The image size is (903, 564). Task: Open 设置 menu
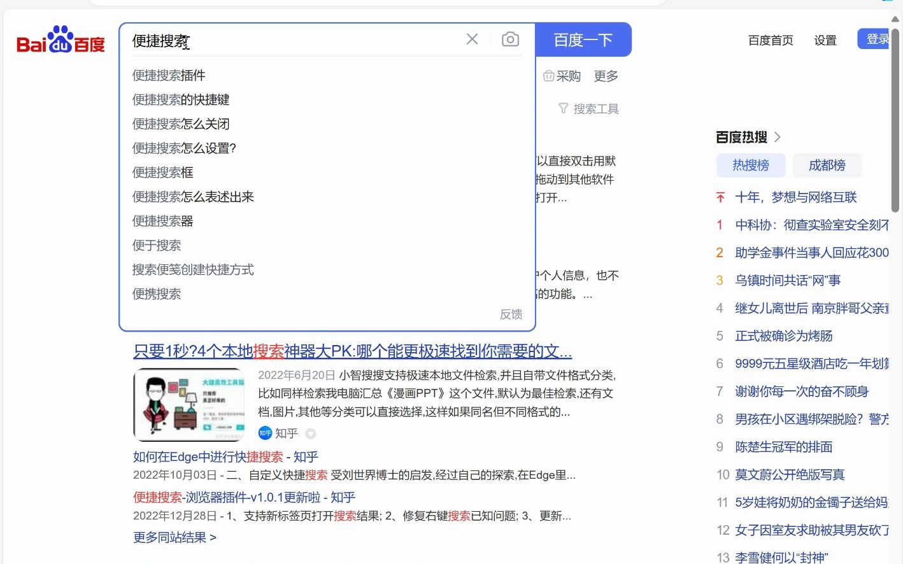click(825, 40)
